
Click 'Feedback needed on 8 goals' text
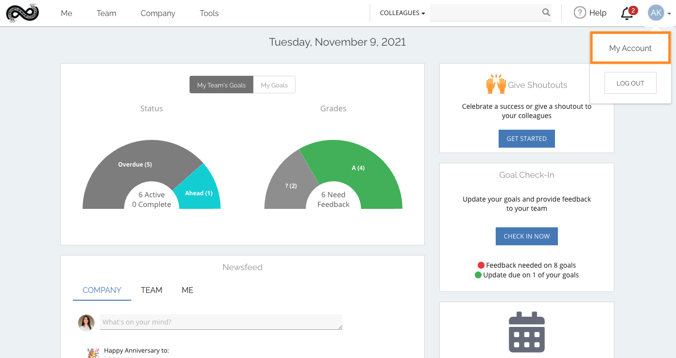coord(531,265)
